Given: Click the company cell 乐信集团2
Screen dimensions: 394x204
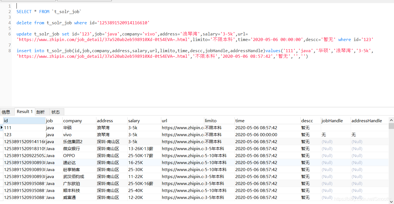Looking at the screenshot, I should pos(79,141).
